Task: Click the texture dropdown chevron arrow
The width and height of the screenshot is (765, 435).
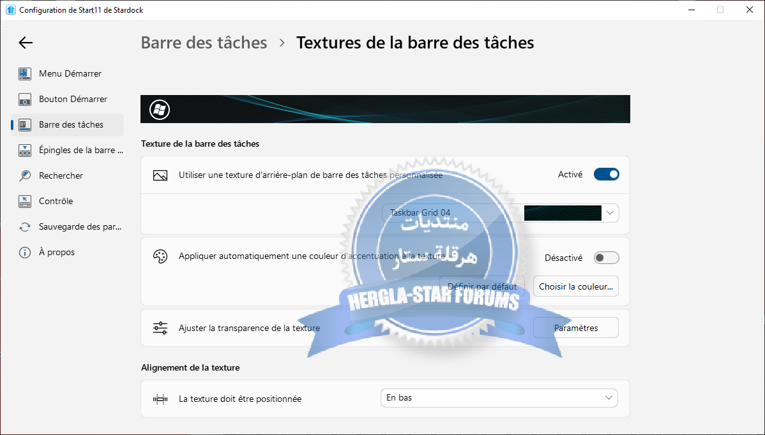Action: [x=610, y=213]
